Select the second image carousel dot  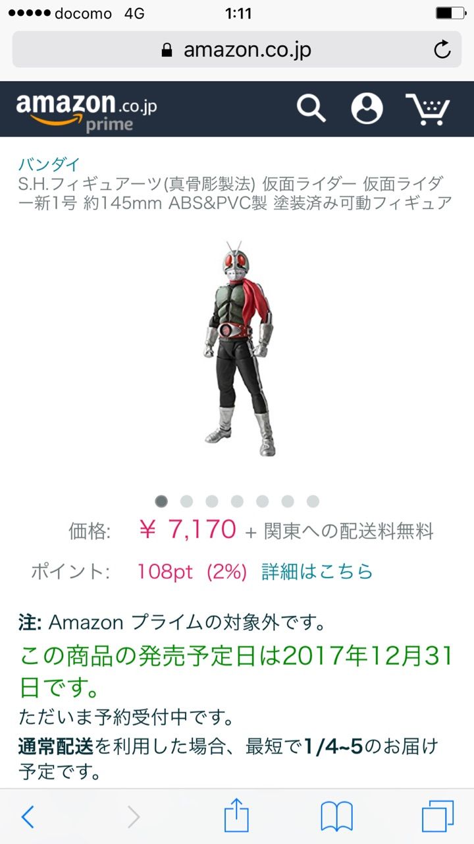[186, 501]
